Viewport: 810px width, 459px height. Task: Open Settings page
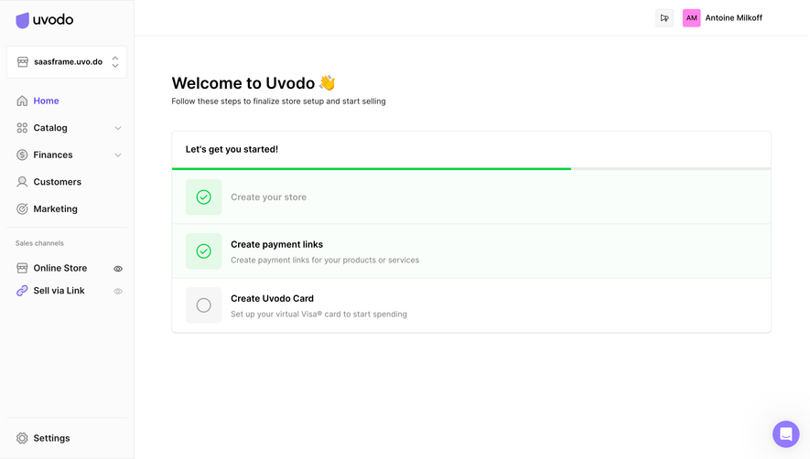(x=51, y=438)
